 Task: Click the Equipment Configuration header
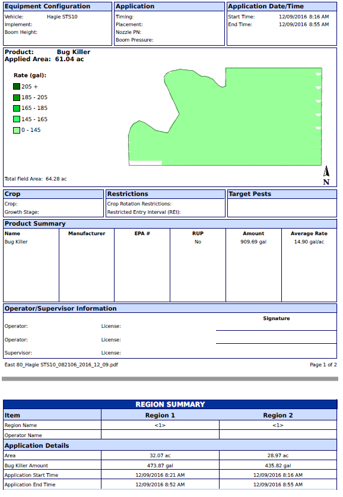coord(58,7)
